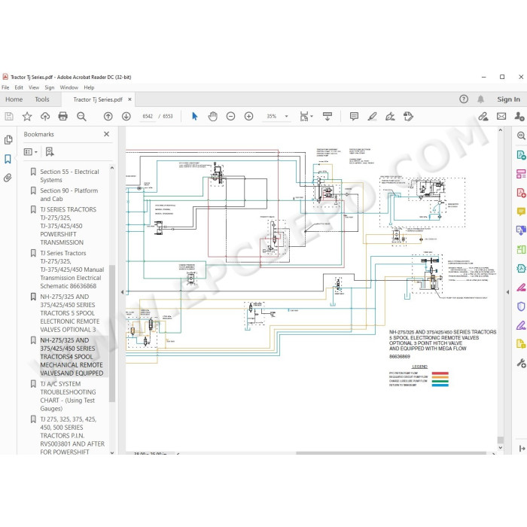Viewport: 527px width, 527px height.
Task: Open Manual Transmission Electrical Schematic 86636868 bookmark
Action: click(x=72, y=270)
